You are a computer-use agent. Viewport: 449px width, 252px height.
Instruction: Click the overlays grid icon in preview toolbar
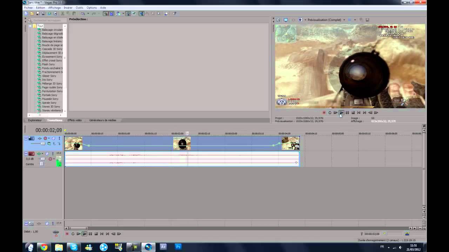349,20
